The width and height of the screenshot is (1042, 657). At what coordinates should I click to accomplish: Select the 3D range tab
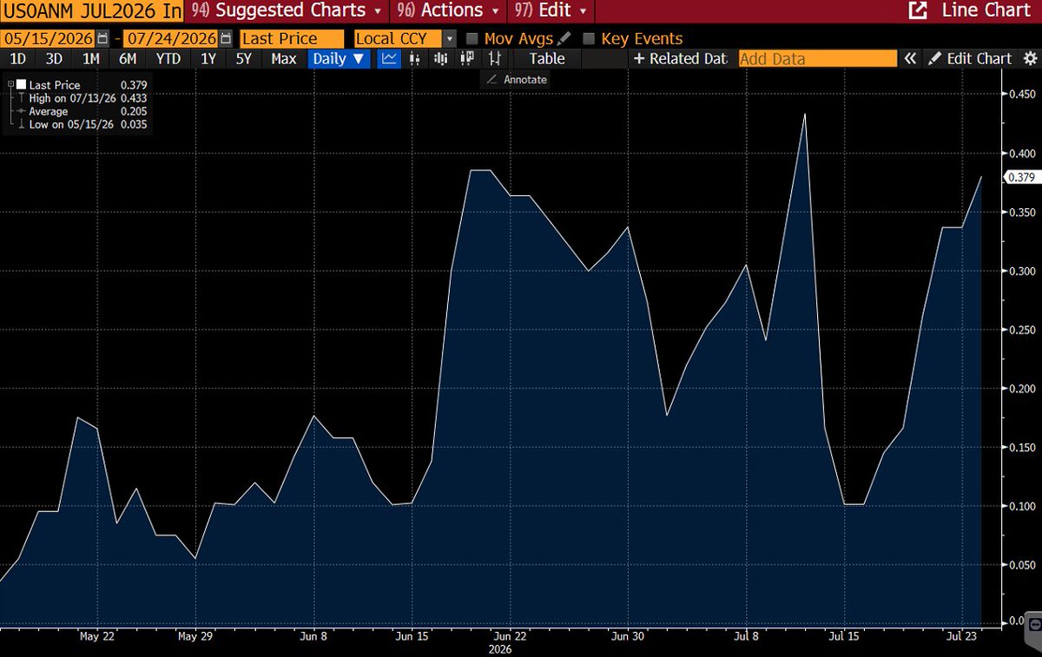(54, 58)
